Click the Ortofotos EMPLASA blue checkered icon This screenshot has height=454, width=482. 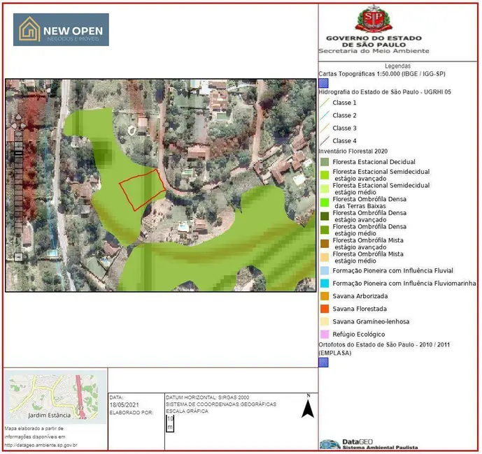323,363
